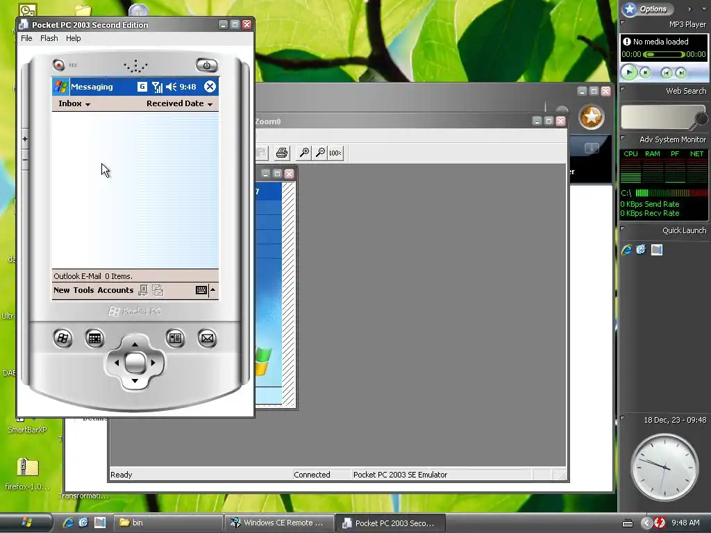Screen dimensions: 711x533
Task: Switch to Windows CE Remote taskbar button
Action: tap(278, 523)
